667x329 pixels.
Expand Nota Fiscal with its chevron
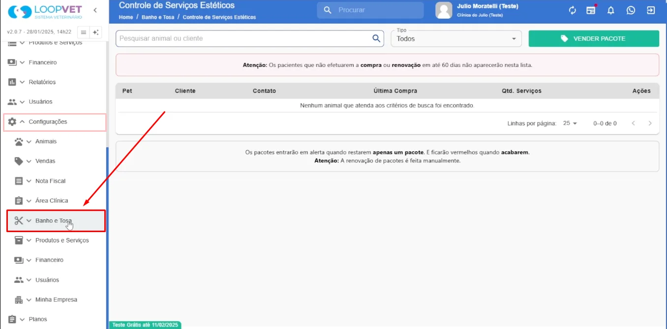pyautogui.click(x=29, y=181)
